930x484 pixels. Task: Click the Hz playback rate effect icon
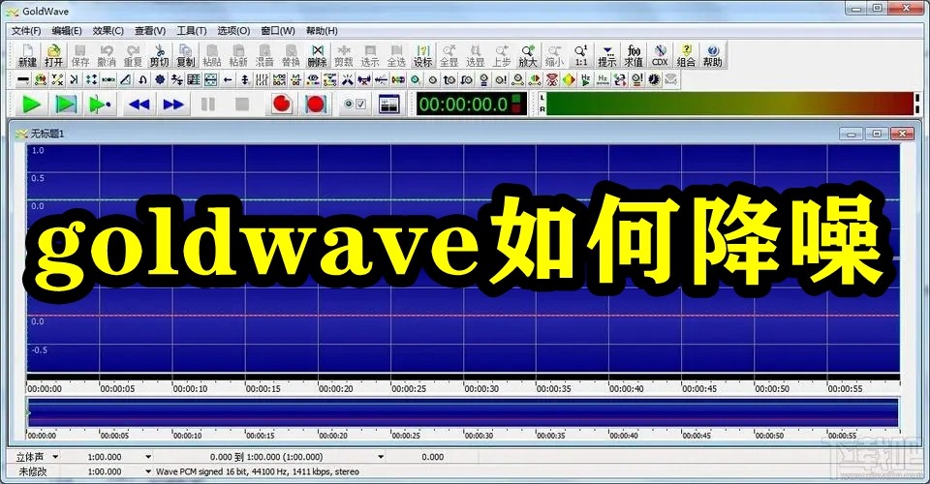(585, 79)
